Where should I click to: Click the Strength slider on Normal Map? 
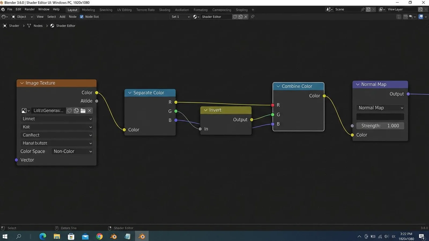click(x=380, y=126)
